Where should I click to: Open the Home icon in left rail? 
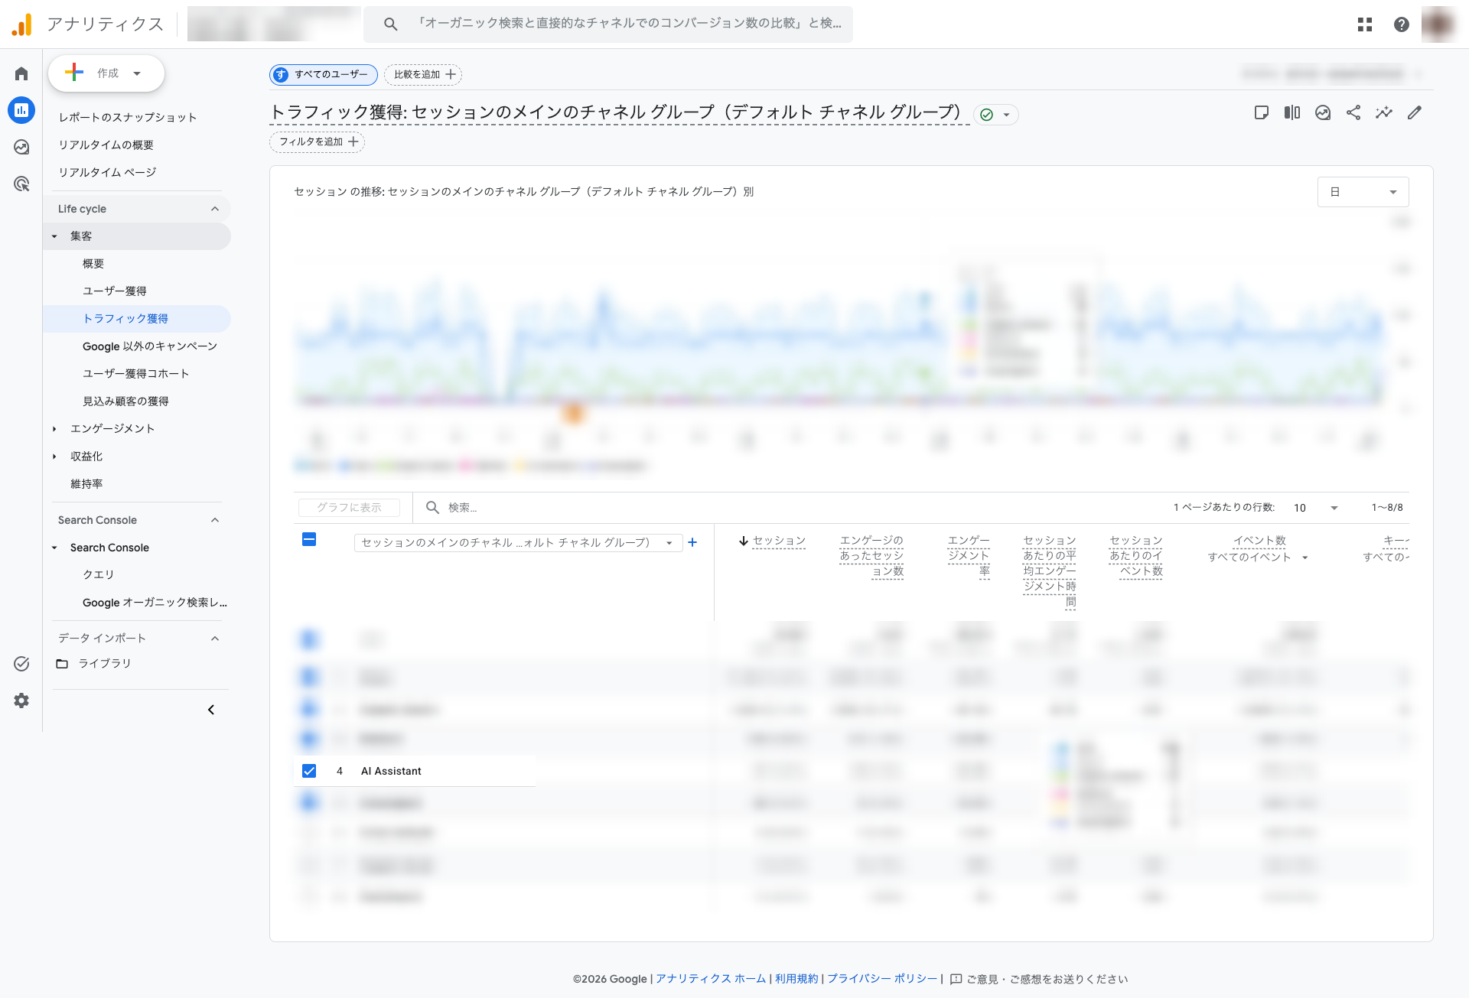(21, 73)
